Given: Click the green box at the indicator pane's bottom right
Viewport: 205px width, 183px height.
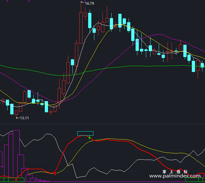Looking at the screenshot, I should point(195,179).
